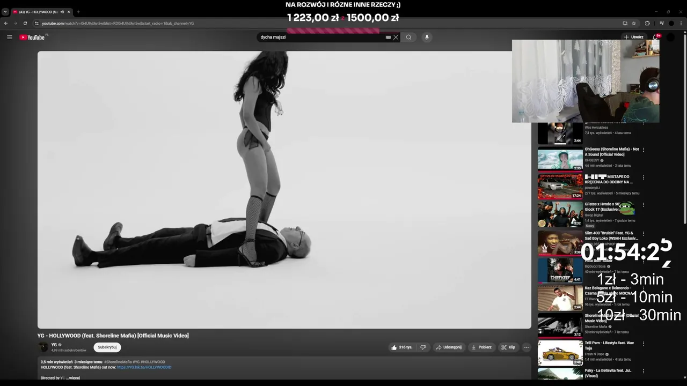
Task: Open options menu for OhGeesy video
Action: pyautogui.click(x=644, y=150)
